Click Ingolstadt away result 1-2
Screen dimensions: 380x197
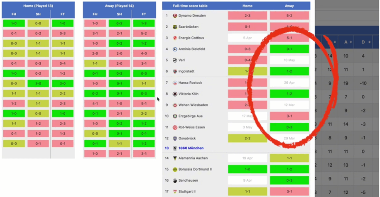289,71
